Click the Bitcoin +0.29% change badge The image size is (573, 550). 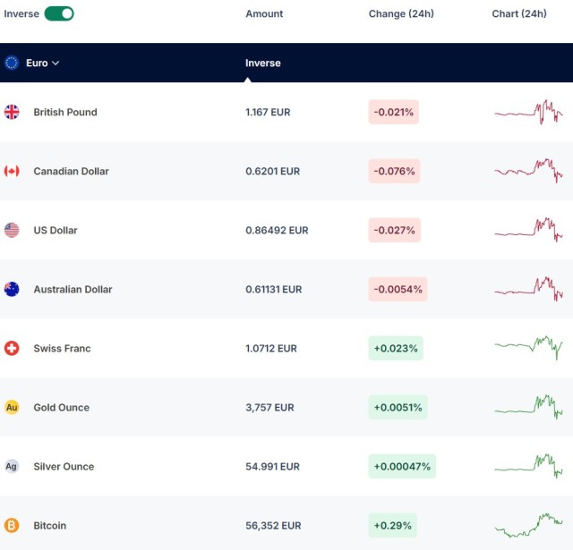click(x=392, y=526)
